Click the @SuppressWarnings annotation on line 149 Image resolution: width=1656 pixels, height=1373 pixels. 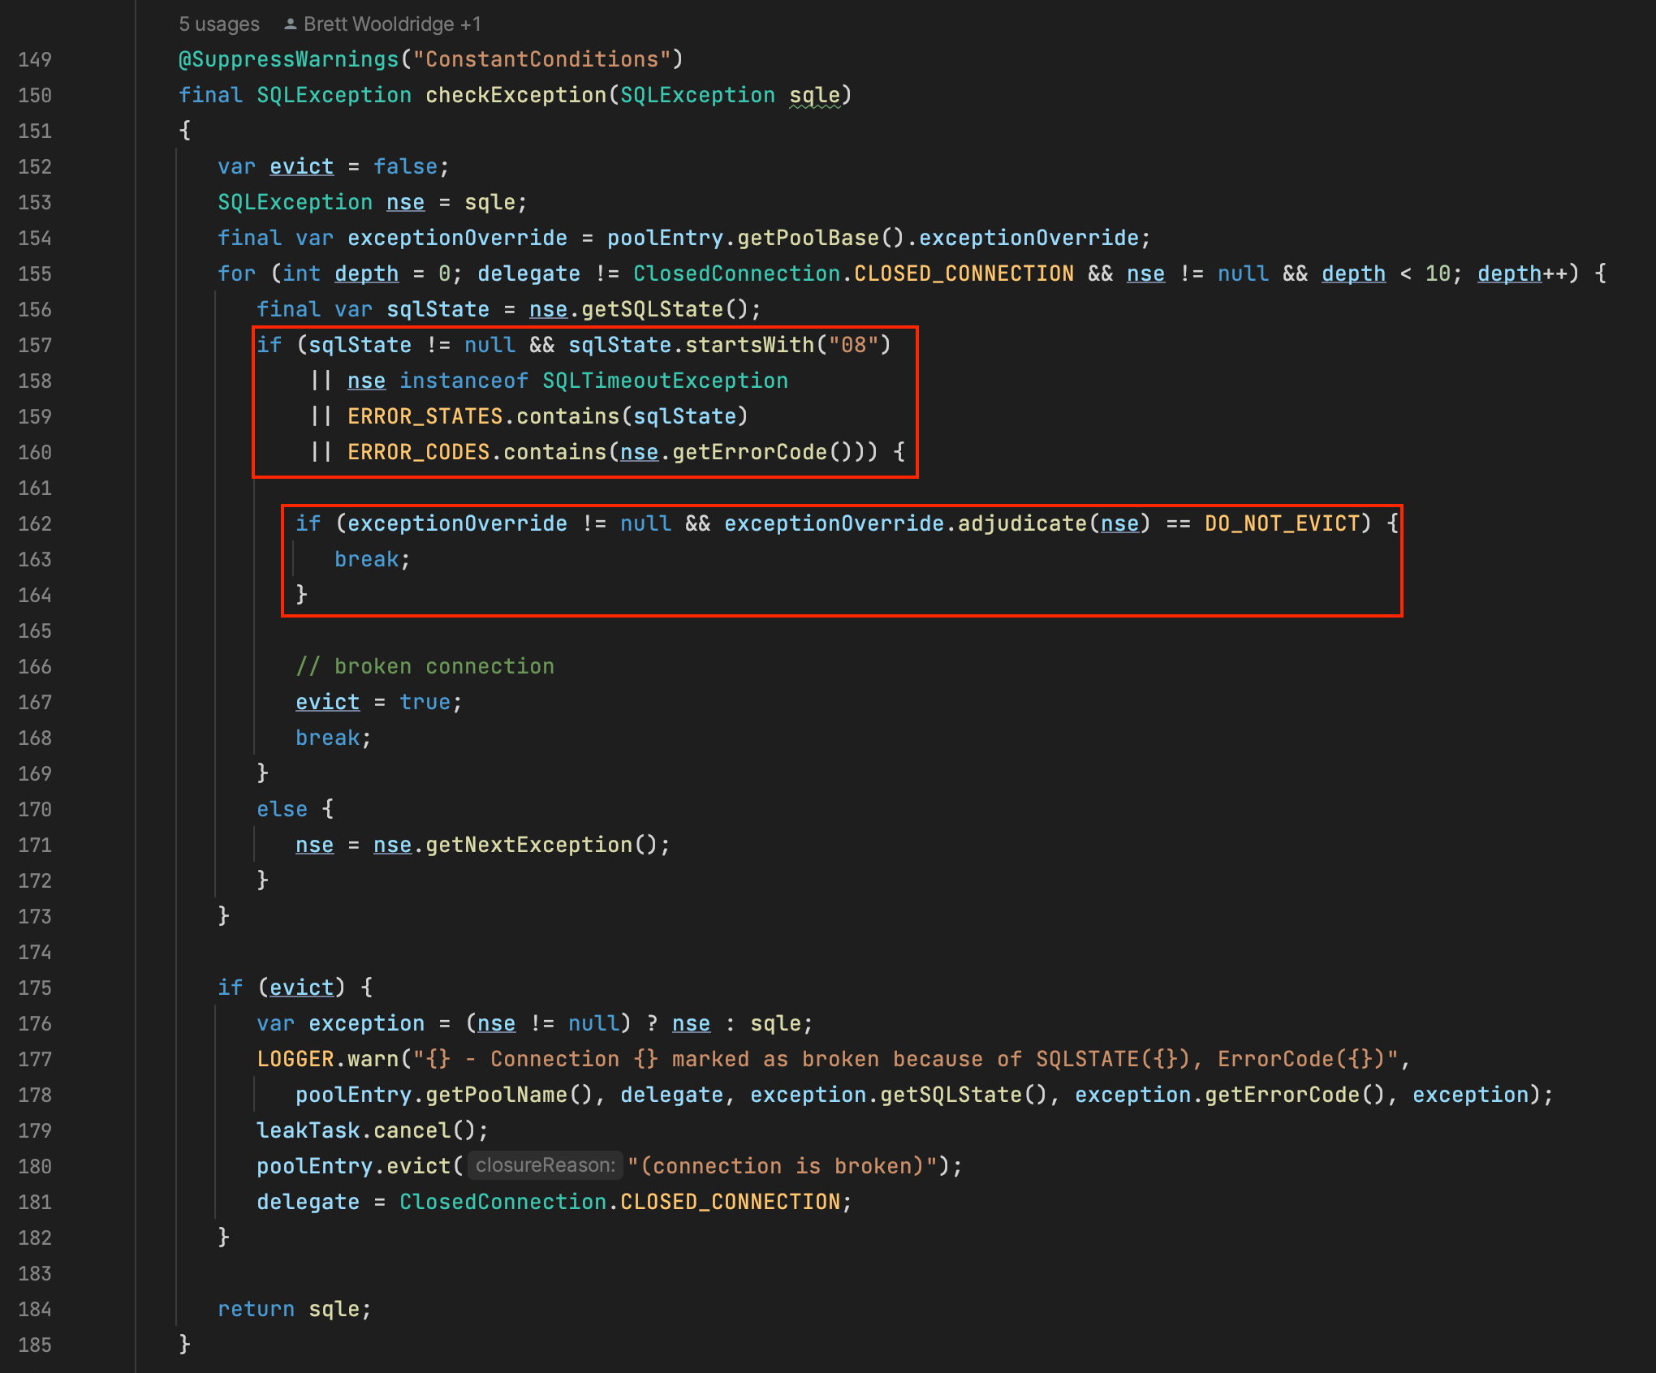(x=289, y=58)
